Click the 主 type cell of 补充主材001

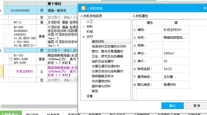42,71
